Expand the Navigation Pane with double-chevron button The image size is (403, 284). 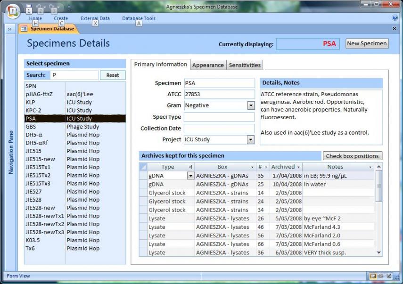9,29
